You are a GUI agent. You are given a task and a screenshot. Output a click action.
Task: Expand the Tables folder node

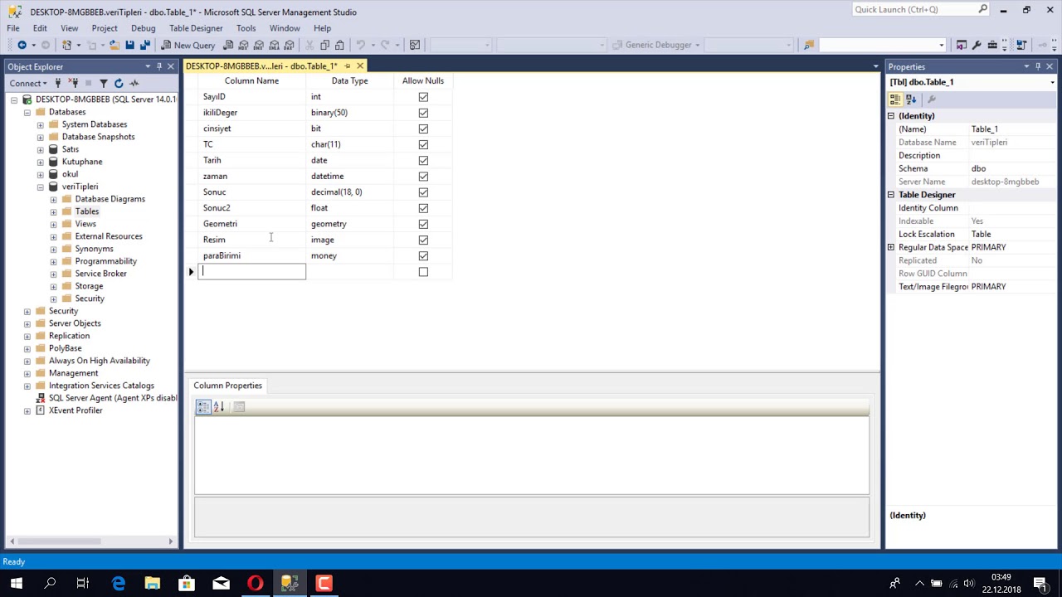(54, 211)
